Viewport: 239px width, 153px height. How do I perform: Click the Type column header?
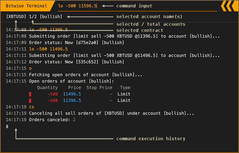125,88
